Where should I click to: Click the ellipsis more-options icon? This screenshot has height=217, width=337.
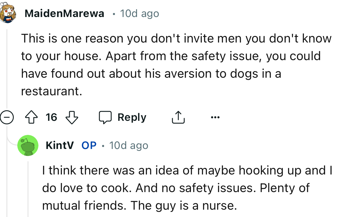tap(215, 117)
